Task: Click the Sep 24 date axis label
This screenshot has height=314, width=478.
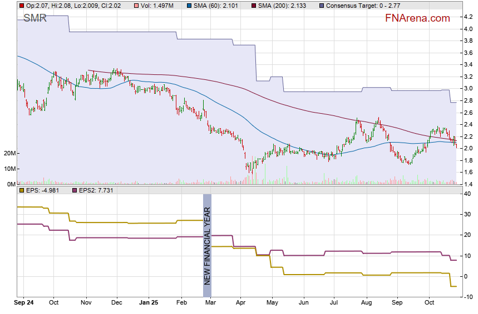Action: 24,303
